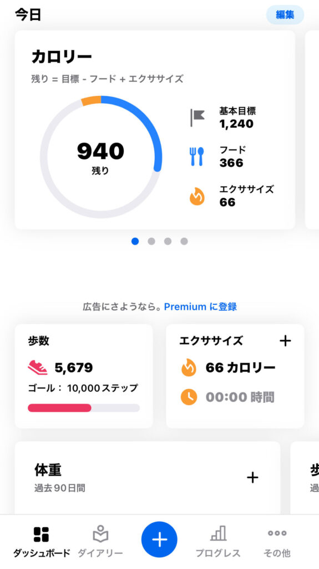The width and height of the screenshot is (319, 569).
Task: Open the その他 more menu
Action: (277, 541)
